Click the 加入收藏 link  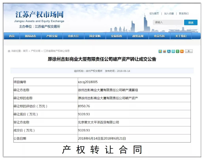click(x=169, y=13)
